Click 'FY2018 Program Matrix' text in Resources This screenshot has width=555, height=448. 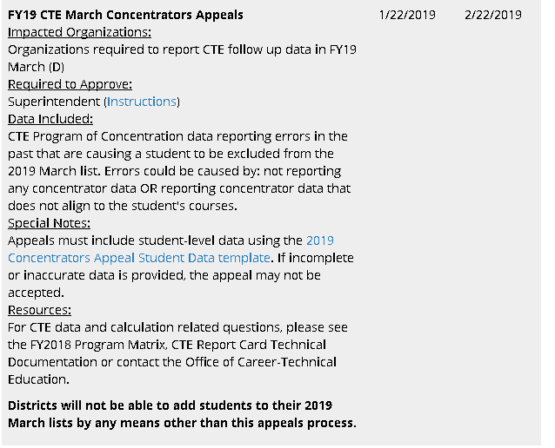coord(104,345)
